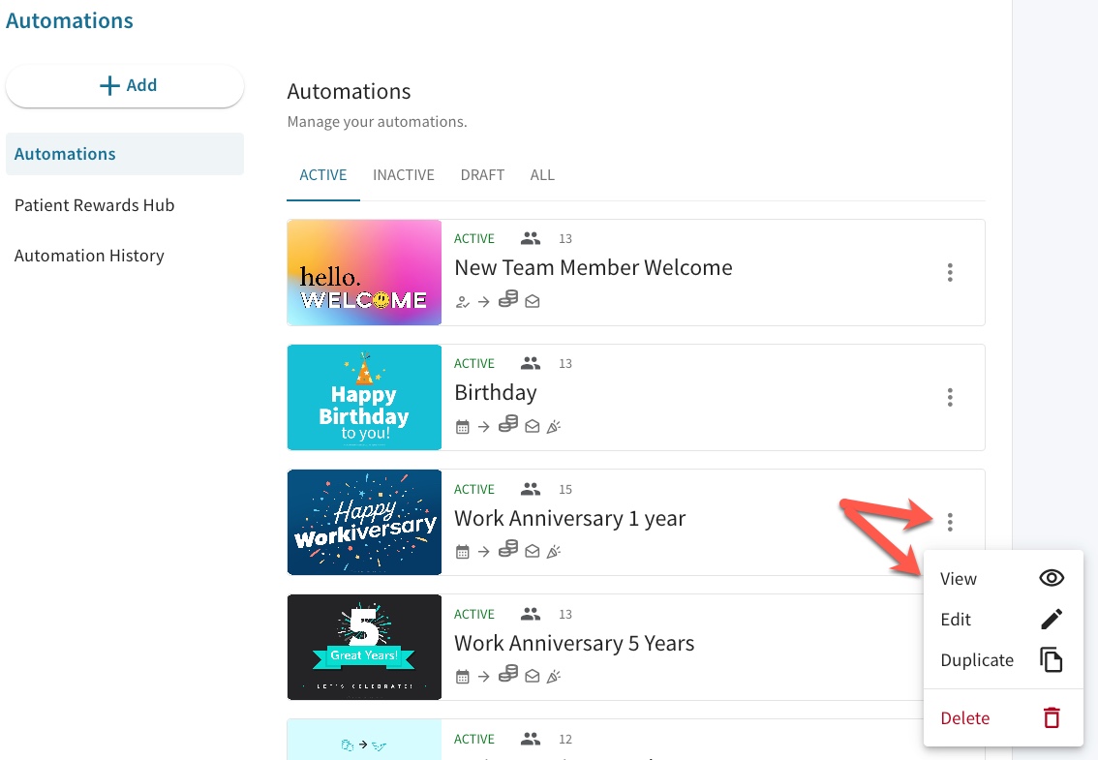Click the people icon on the Birthday card
The image size is (1098, 760).
click(x=530, y=363)
